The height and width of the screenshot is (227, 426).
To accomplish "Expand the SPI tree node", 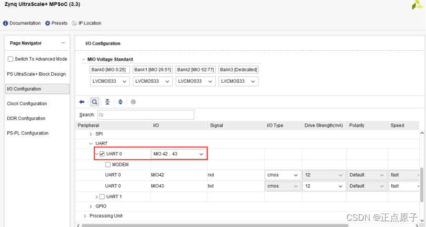I will [91, 134].
